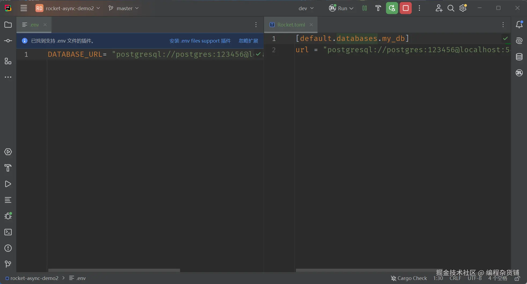Click the pause program icon
The height and width of the screenshot is (284, 527).
364,8
